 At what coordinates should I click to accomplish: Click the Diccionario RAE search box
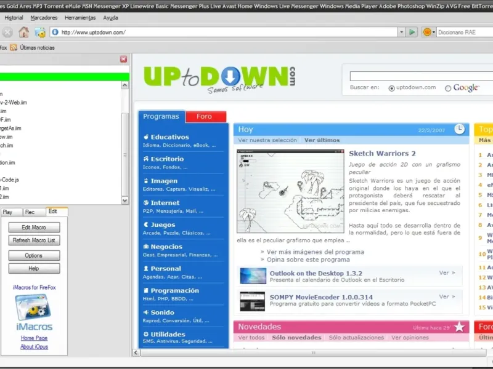tap(465, 32)
